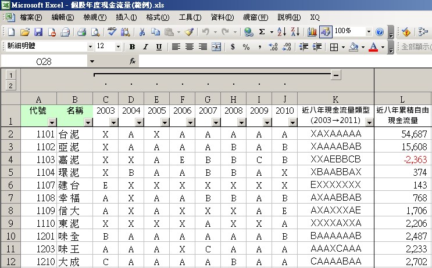
Task: Apply percent style icon
Action: (x=247, y=47)
